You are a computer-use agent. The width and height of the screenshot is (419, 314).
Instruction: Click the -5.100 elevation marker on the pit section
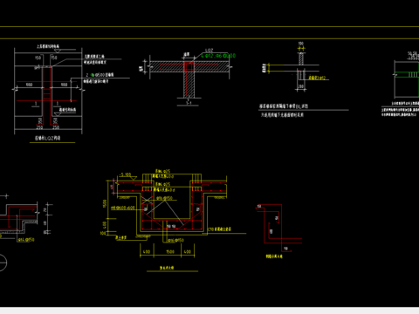coord(126,175)
